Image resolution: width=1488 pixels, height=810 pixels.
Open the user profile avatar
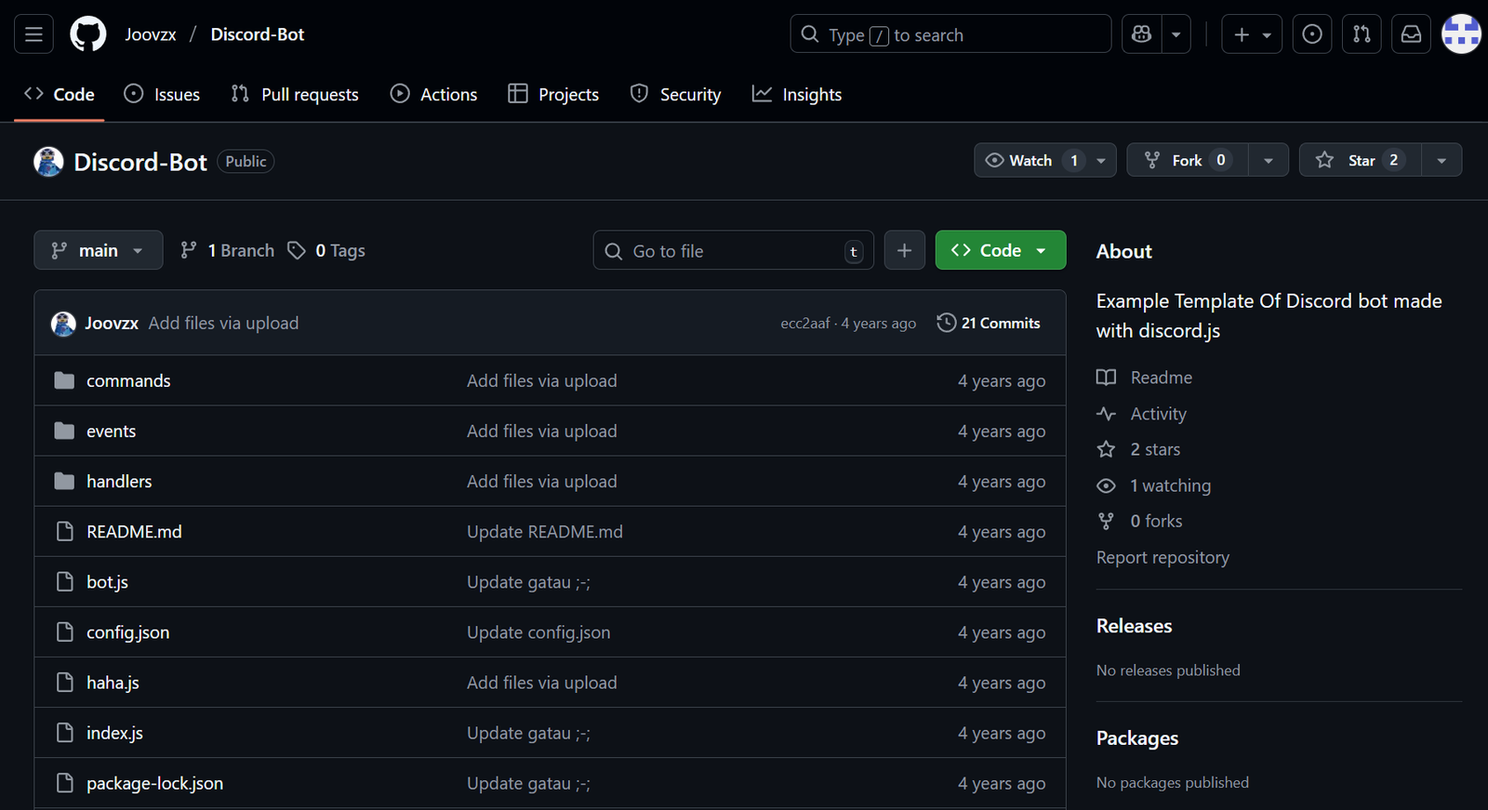[x=1460, y=34]
